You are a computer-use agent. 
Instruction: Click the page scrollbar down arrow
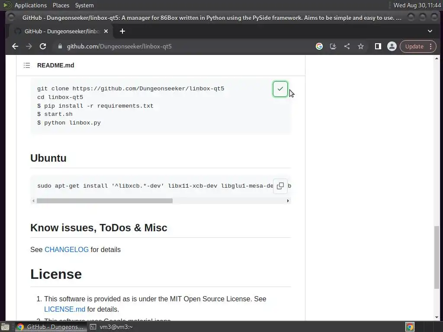point(437,317)
